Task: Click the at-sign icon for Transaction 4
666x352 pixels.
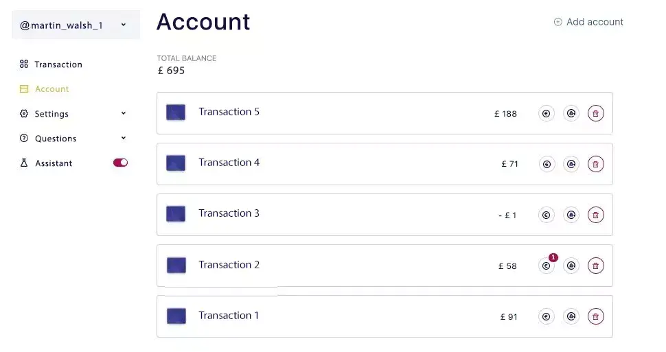Action: click(x=571, y=164)
